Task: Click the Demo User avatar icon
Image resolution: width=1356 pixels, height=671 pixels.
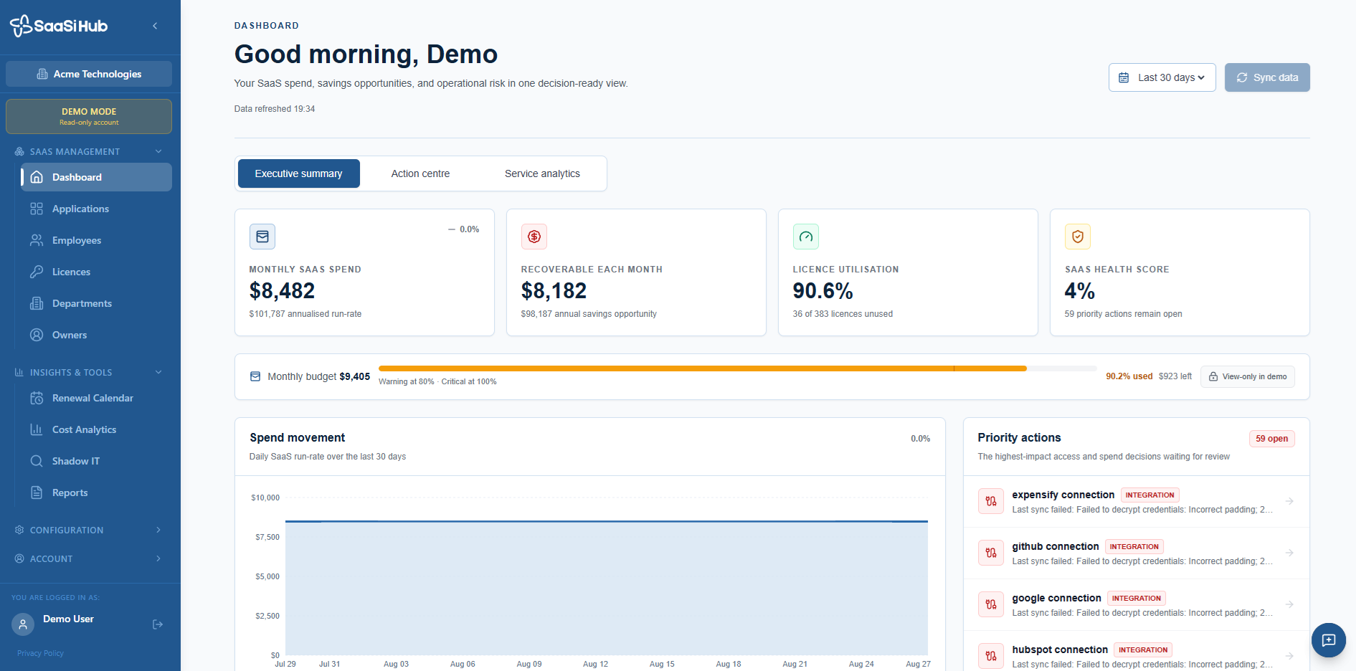Action: click(x=23, y=624)
